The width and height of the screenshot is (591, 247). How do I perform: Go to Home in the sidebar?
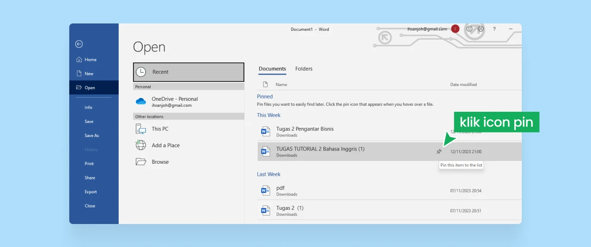94,59
